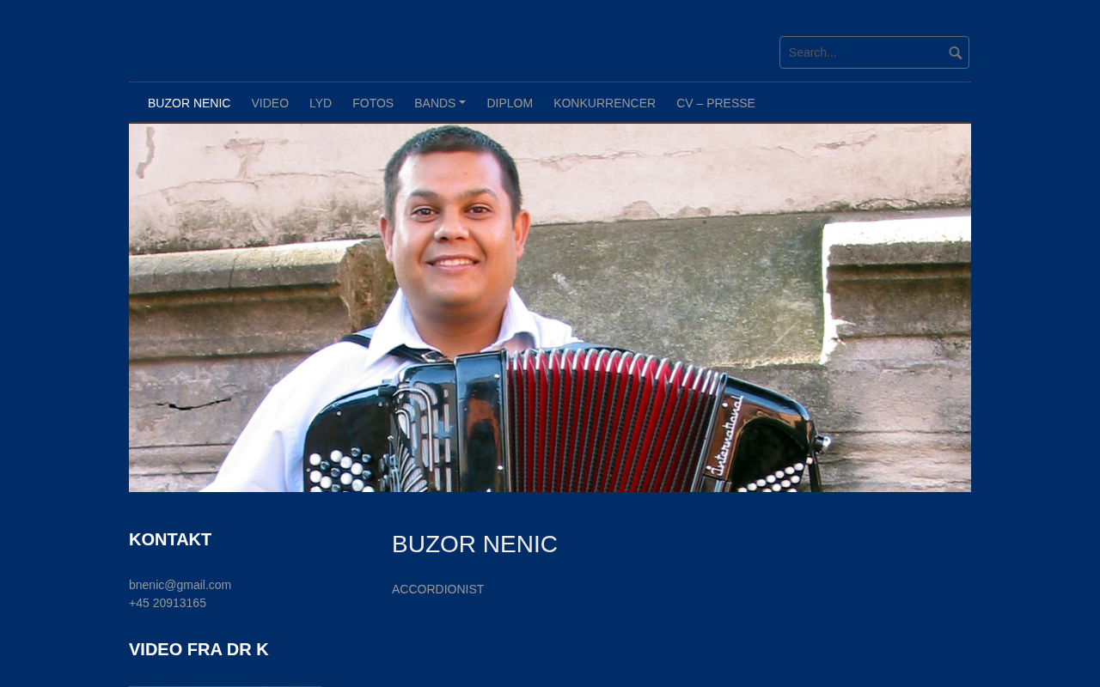Click the VIDEO FRA DR K heading
The width and height of the screenshot is (1100, 687).
pyautogui.click(x=199, y=649)
